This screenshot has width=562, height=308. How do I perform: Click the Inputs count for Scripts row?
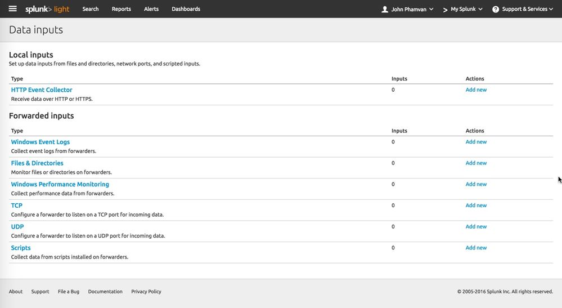(x=393, y=248)
